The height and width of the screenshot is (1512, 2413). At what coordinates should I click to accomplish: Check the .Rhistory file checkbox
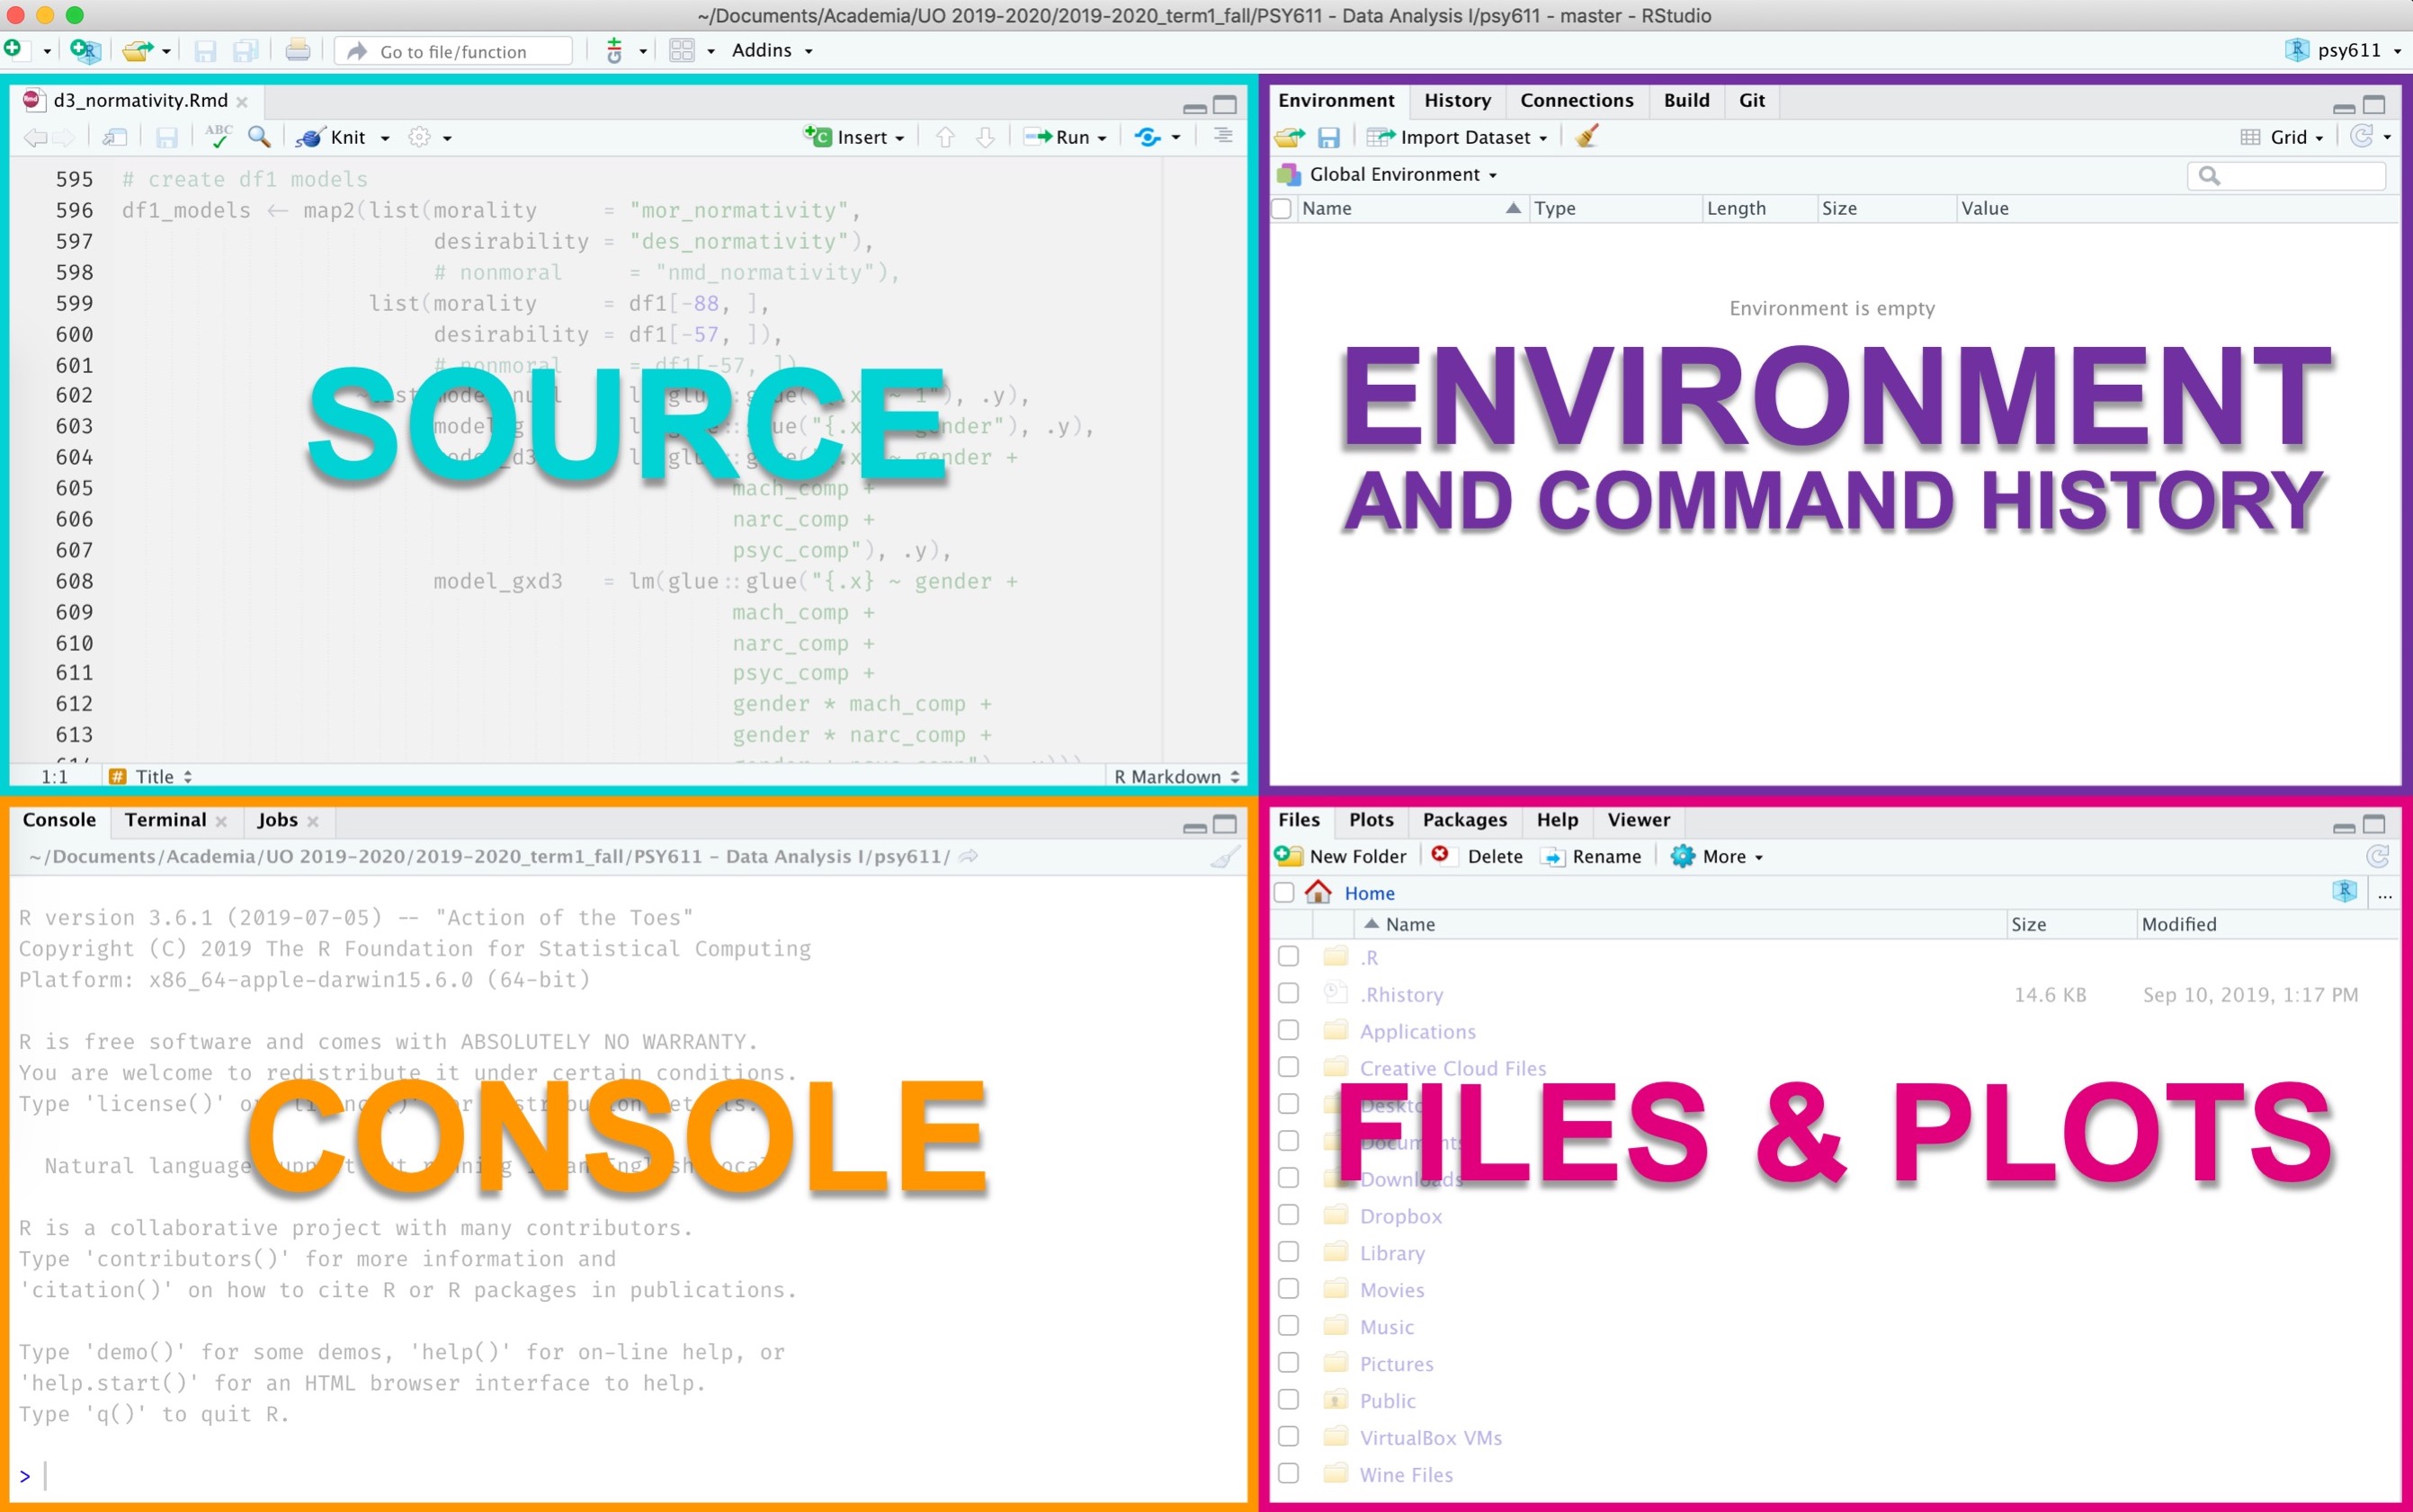coord(1289,993)
